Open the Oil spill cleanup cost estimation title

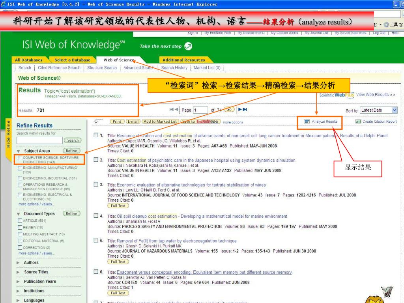(x=202, y=216)
